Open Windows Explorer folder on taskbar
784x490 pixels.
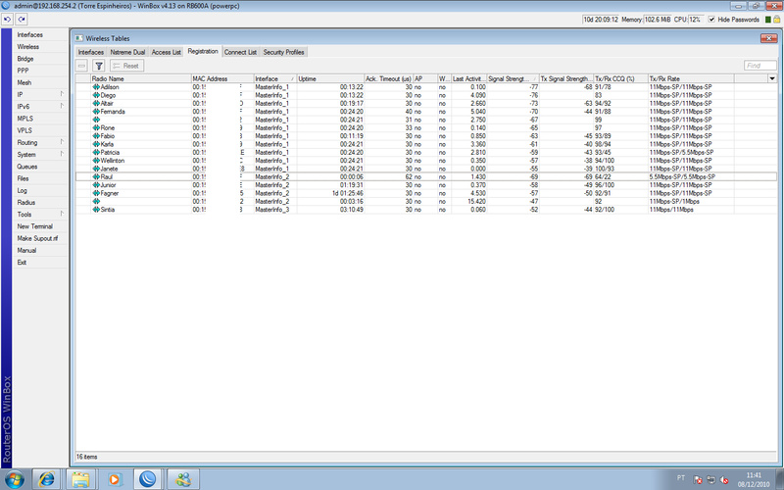(80, 479)
